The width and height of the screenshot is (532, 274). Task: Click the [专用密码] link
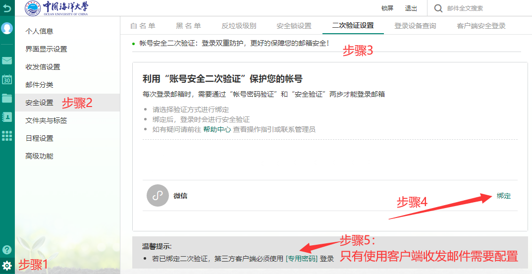tap(301, 258)
